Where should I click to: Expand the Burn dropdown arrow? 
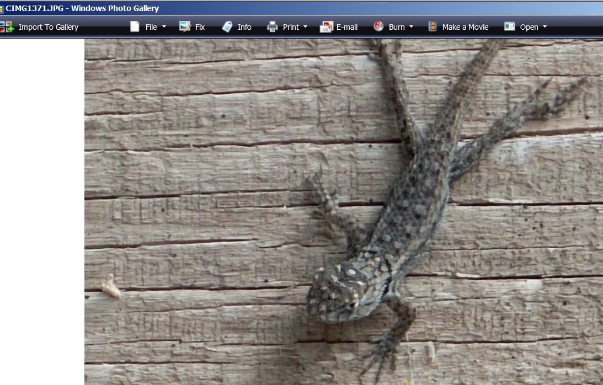coord(411,27)
